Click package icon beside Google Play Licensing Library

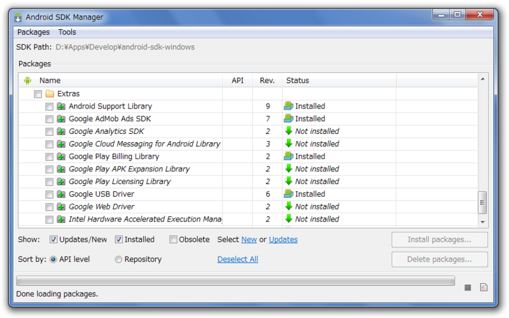pyautogui.click(x=61, y=182)
